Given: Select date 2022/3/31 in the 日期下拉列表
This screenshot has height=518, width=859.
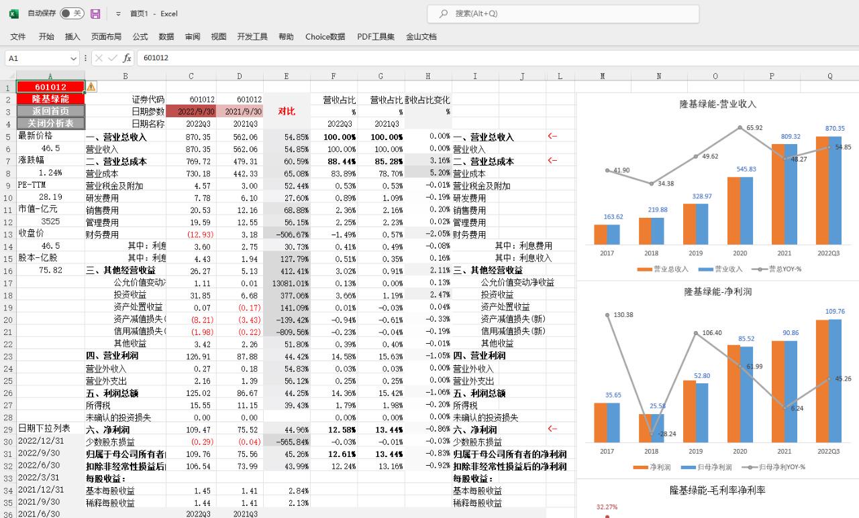Looking at the screenshot, I should (x=50, y=477).
